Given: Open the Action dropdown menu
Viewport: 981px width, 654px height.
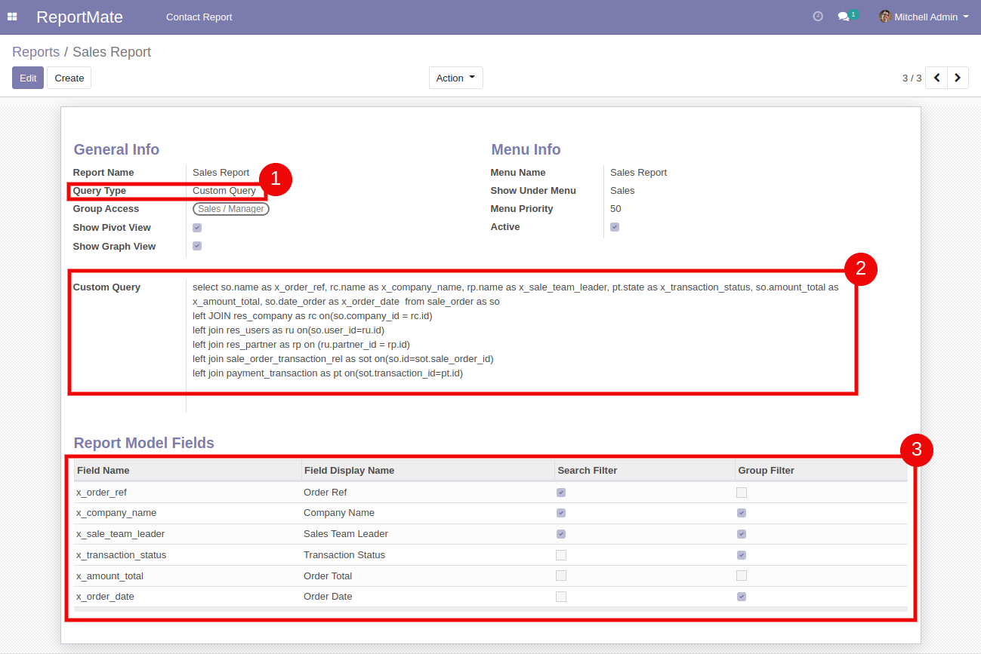Looking at the screenshot, I should coord(455,78).
